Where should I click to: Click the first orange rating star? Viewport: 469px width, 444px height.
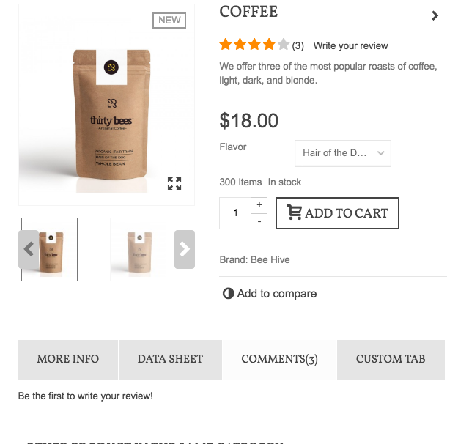tap(226, 44)
